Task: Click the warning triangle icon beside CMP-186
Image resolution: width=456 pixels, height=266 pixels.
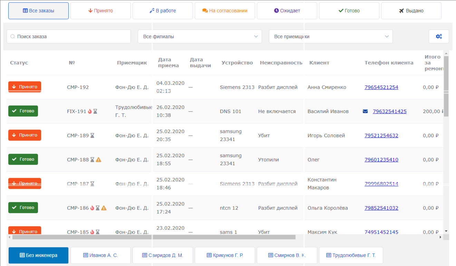Action: click(104, 208)
